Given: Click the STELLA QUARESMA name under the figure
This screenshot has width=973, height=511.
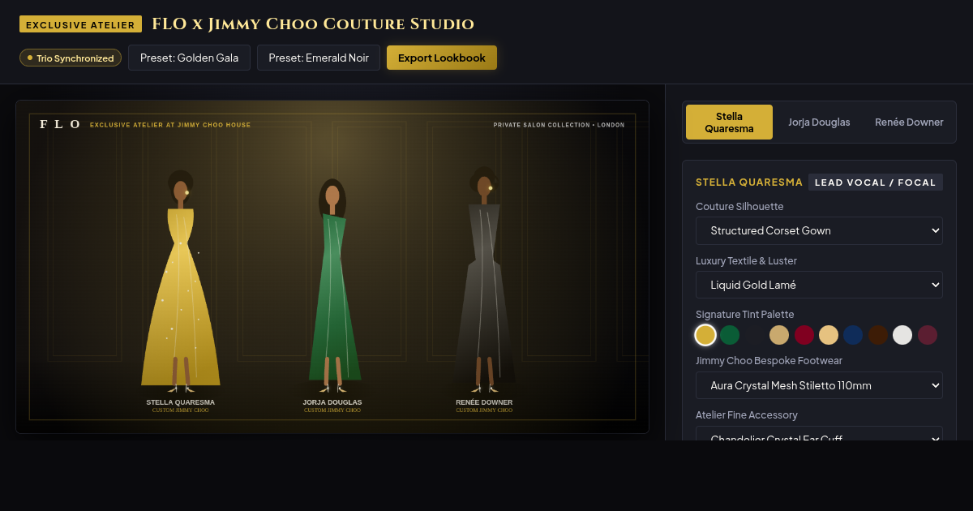Looking at the screenshot, I should [181, 402].
